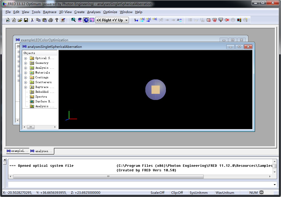Click the red hatched square analysis icon
The image size is (281, 197).
tap(208, 20)
